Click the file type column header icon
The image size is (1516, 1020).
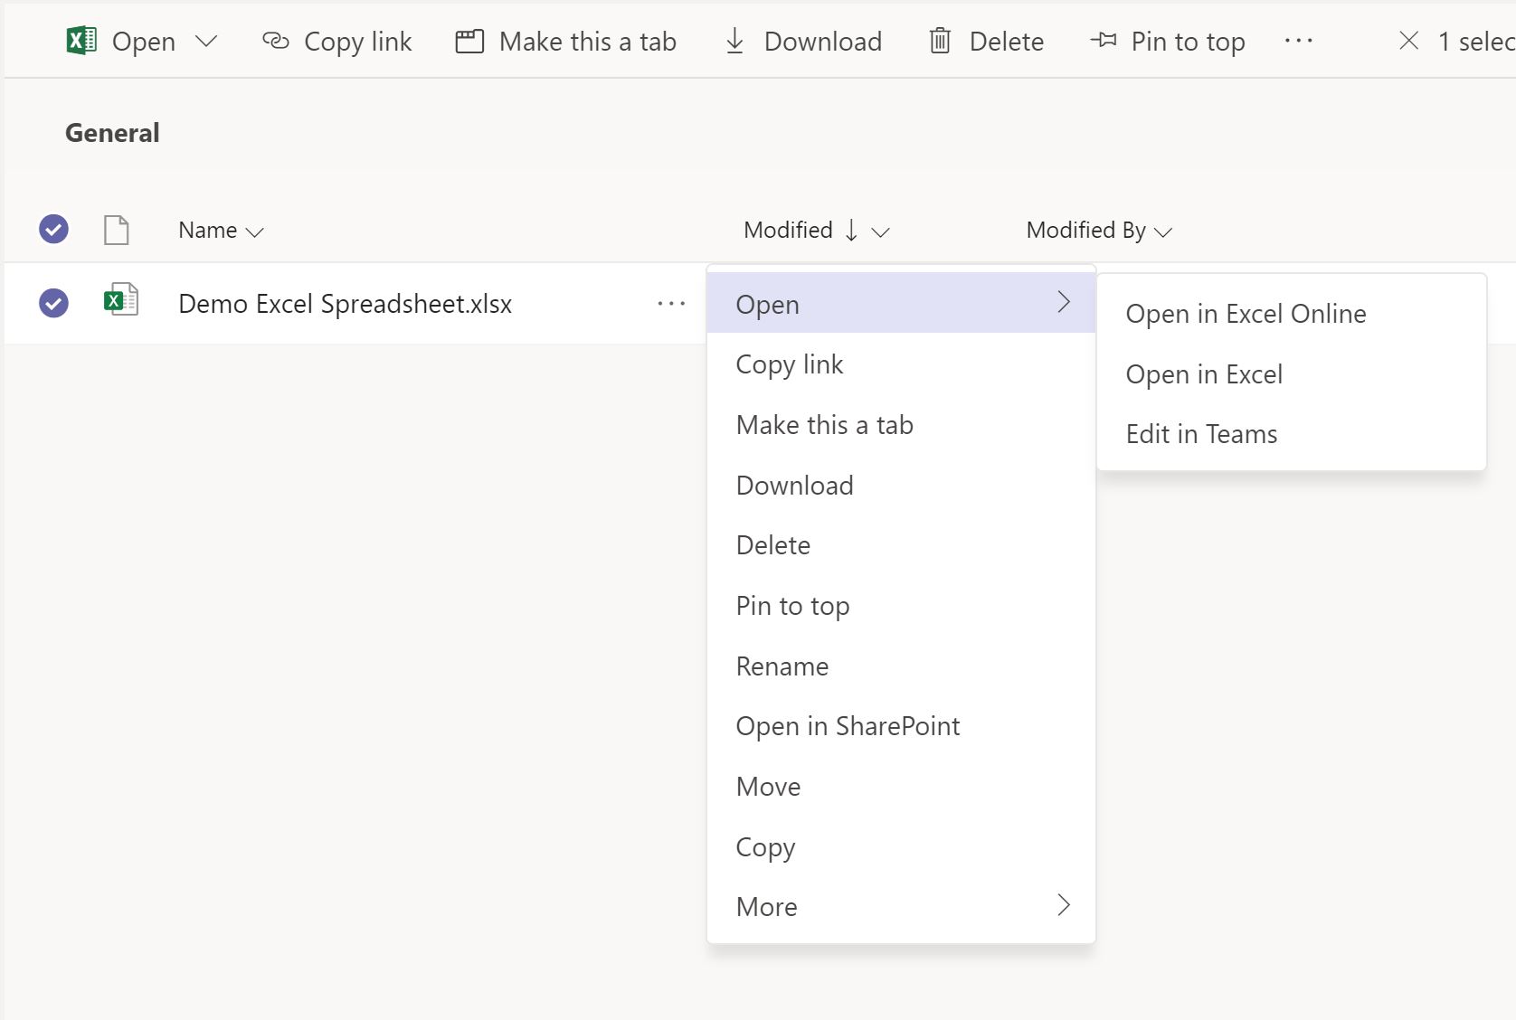coord(116,230)
